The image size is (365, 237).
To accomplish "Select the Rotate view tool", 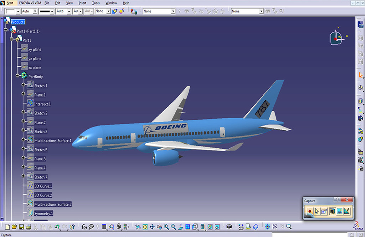I will click(159, 227).
